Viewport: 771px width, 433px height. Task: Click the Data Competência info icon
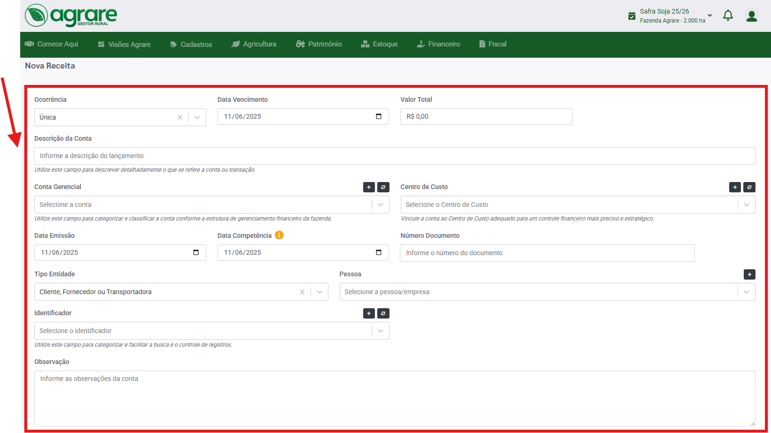point(279,235)
